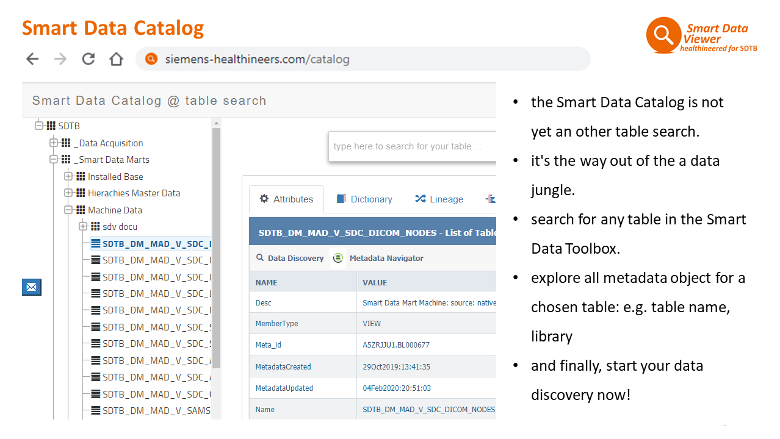Click the table search input field

coord(412,146)
